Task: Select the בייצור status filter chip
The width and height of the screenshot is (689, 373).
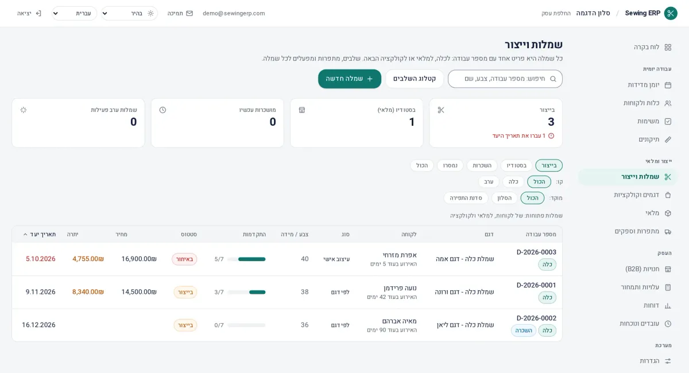Action: tap(549, 165)
